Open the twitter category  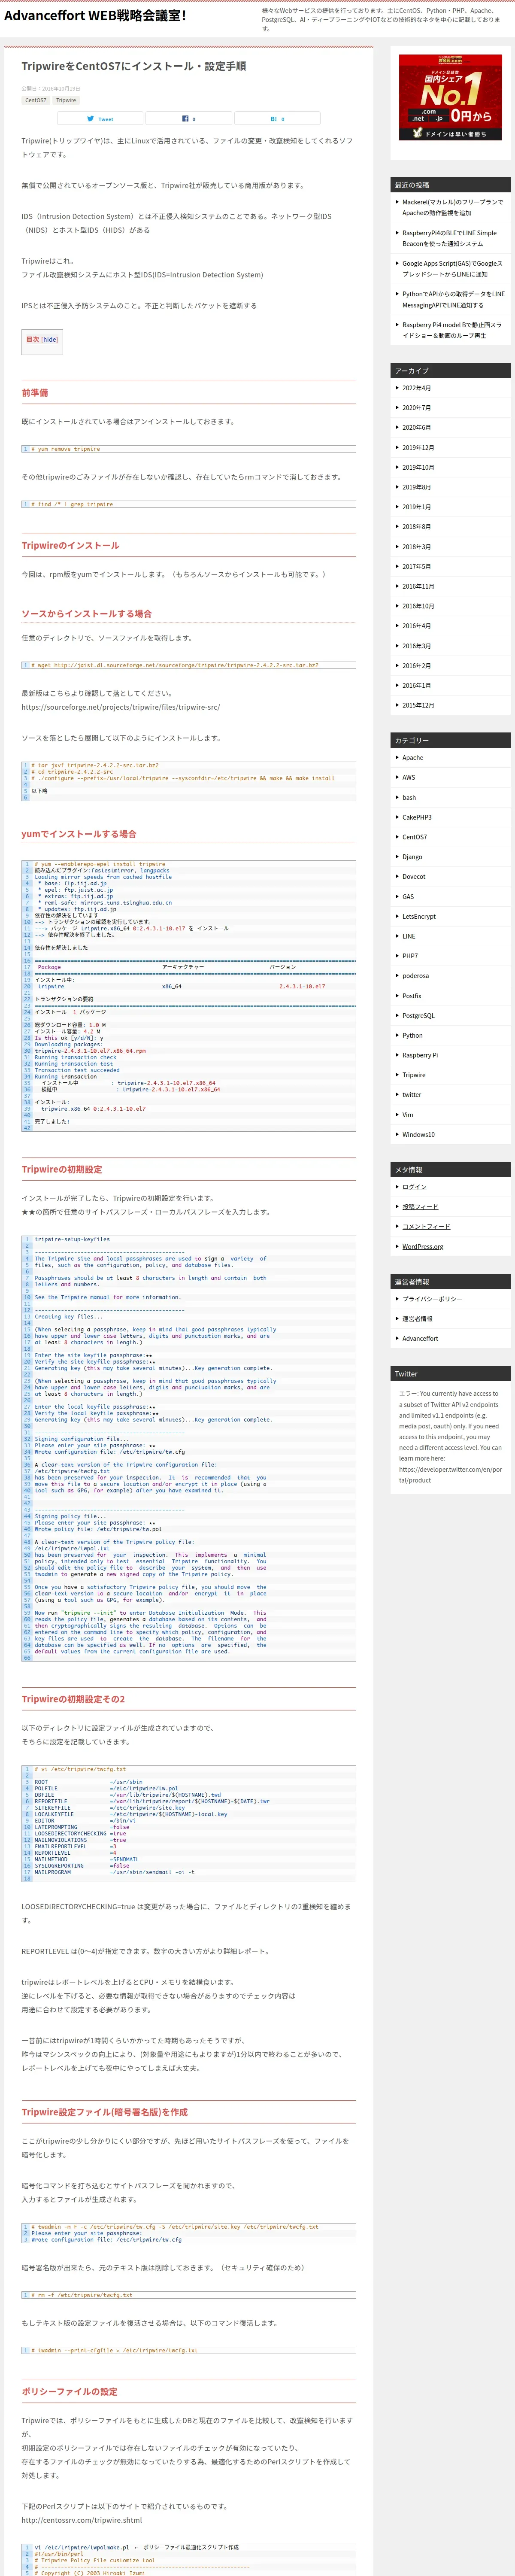coord(412,1095)
